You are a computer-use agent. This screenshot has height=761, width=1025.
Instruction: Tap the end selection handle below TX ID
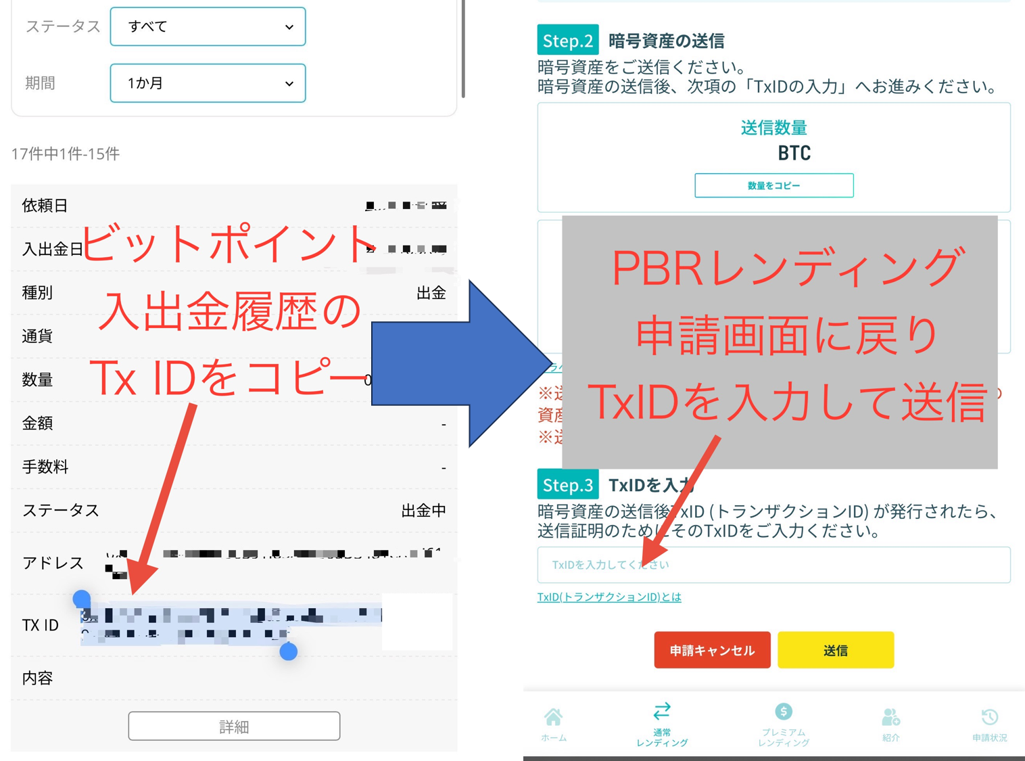pyautogui.click(x=289, y=651)
